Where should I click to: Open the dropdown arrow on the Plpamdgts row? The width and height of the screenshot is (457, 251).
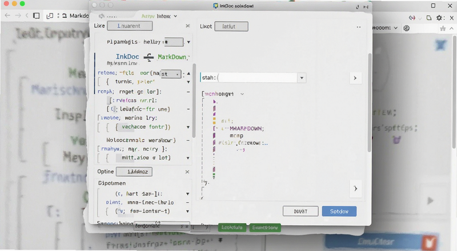point(189,42)
